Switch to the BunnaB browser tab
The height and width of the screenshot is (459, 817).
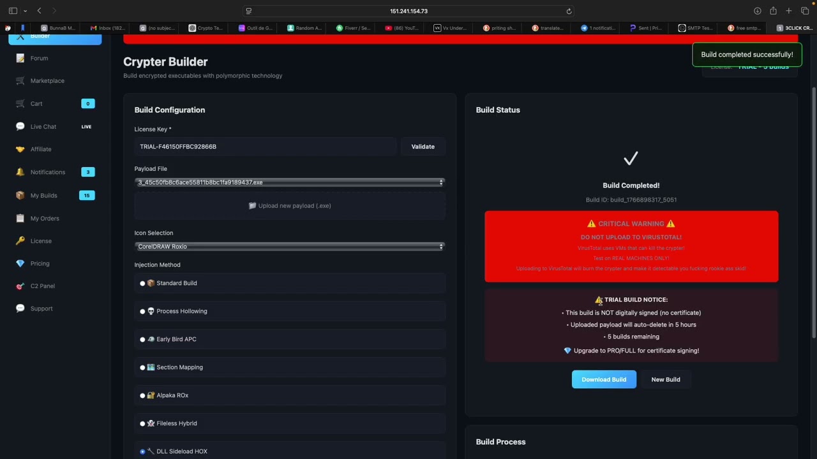(58, 28)
